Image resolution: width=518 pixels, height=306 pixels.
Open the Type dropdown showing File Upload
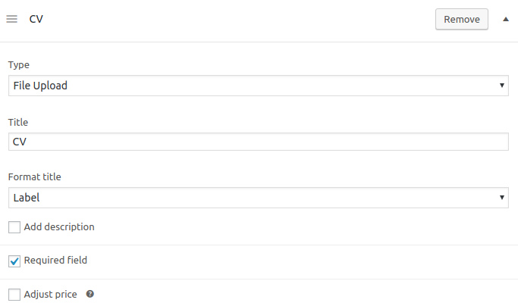tap(259, 86)
